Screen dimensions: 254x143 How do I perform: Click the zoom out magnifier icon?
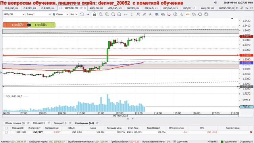pyautogui.click(x=100, y=14)
